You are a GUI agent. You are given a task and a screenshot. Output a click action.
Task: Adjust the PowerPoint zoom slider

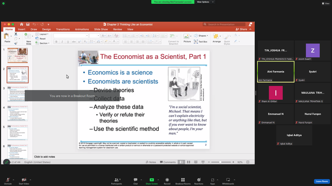coord(221,162)
